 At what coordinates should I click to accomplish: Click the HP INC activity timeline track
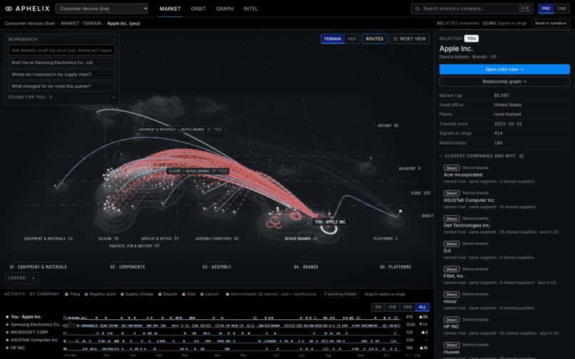(x=233, y=348)
